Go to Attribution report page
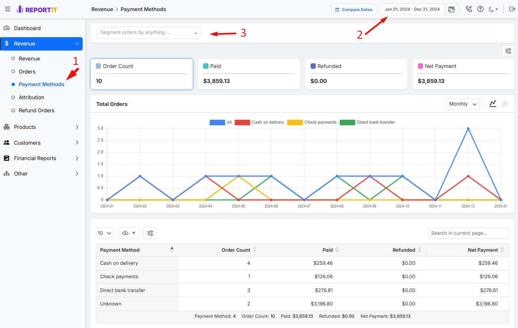The height and width of the screenshot is (328, 518). [31, 97]
